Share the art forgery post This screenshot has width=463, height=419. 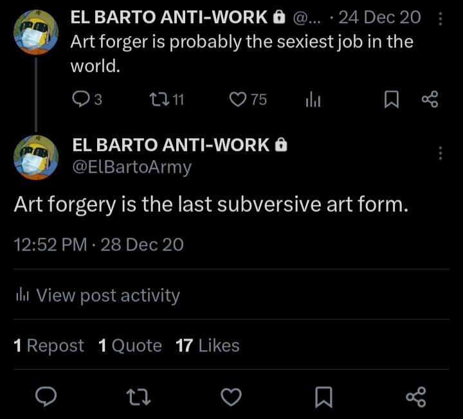416,397
